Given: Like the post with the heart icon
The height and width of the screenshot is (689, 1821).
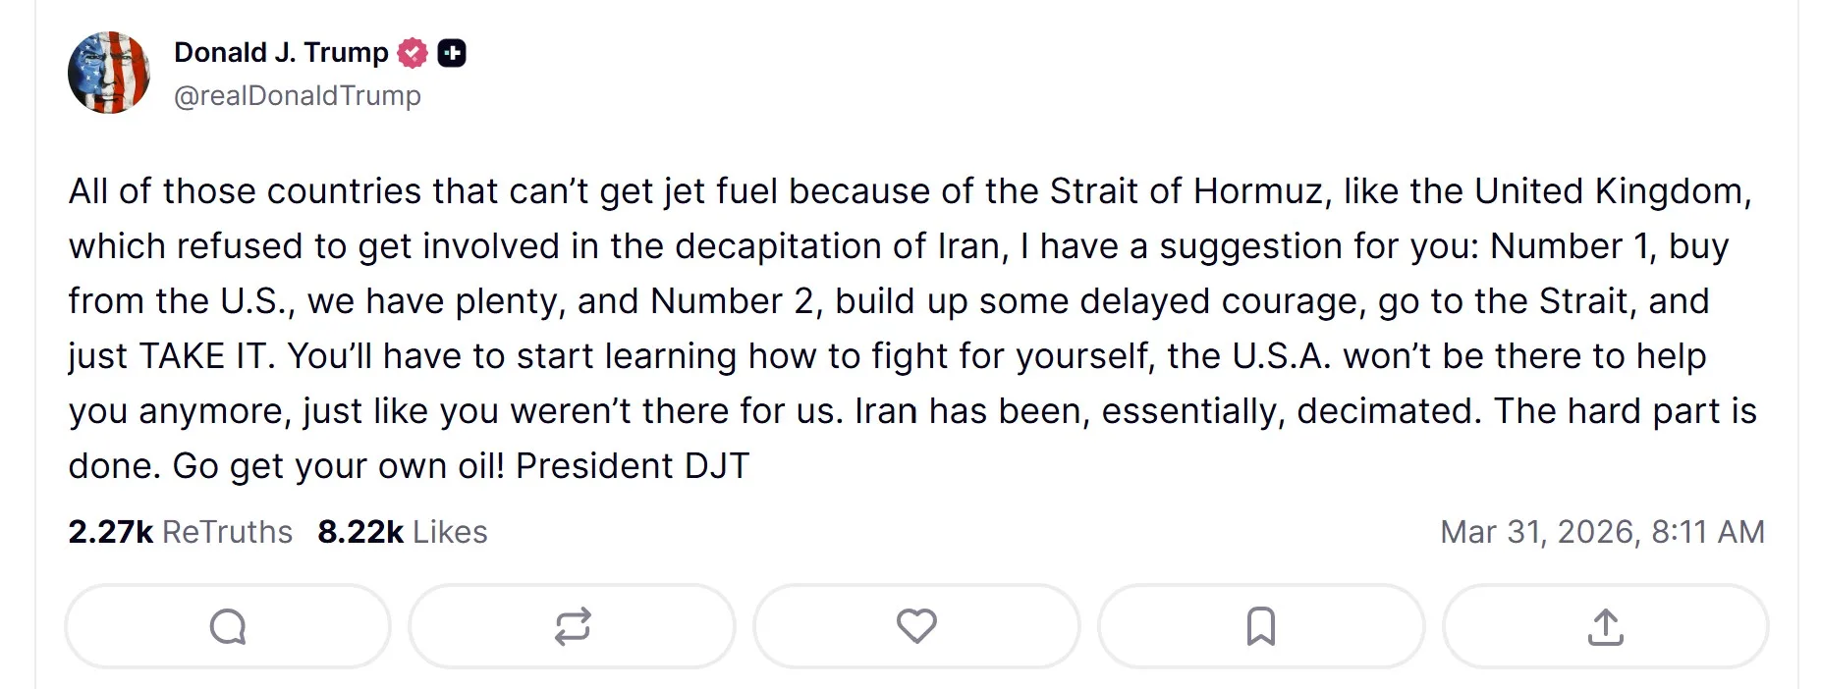Looking at the screenshot, I should pos(916,626).
